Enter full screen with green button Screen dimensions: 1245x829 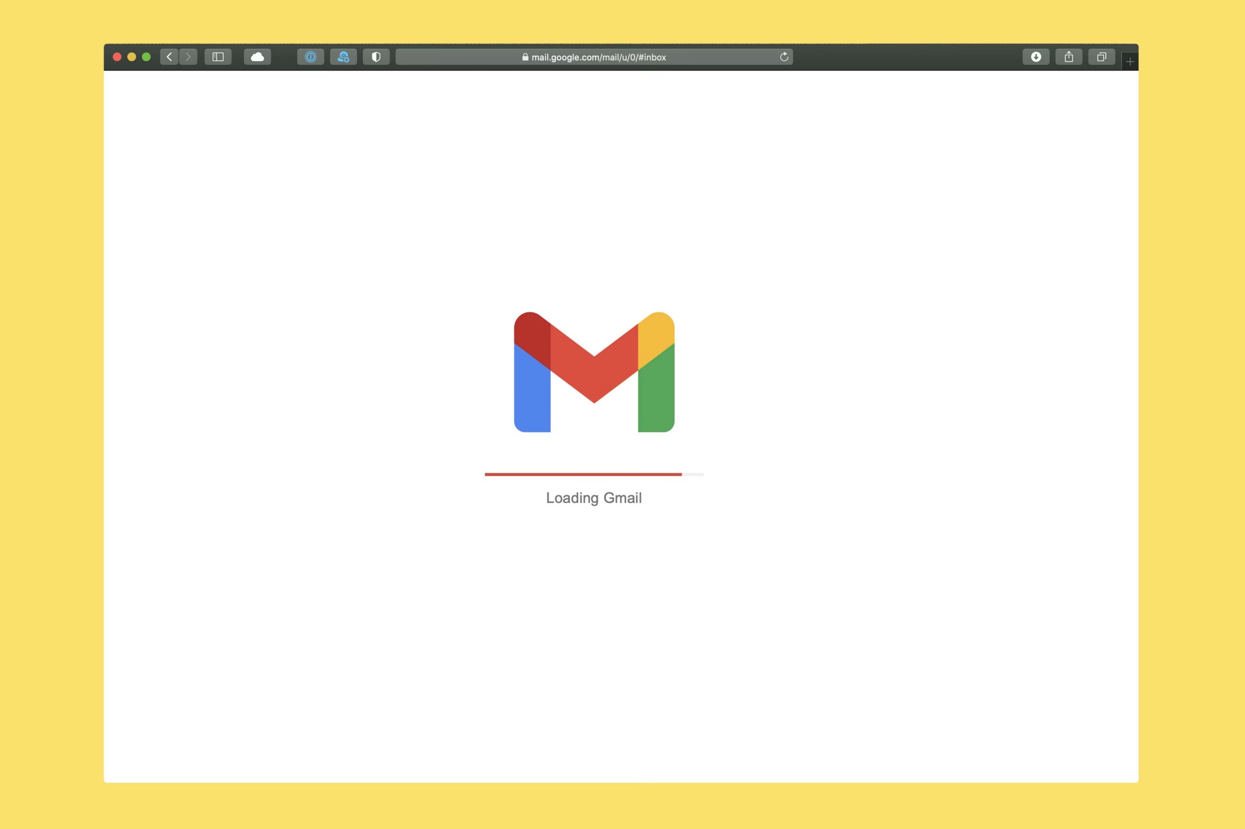coord(146,56)
